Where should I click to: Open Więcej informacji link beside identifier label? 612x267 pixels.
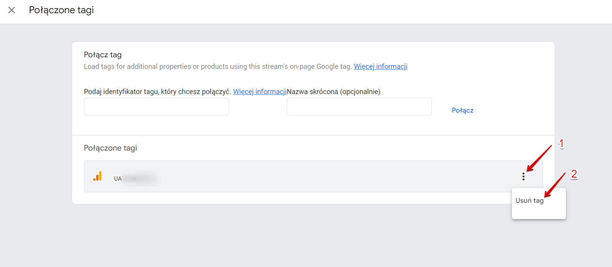click(260, 92)
